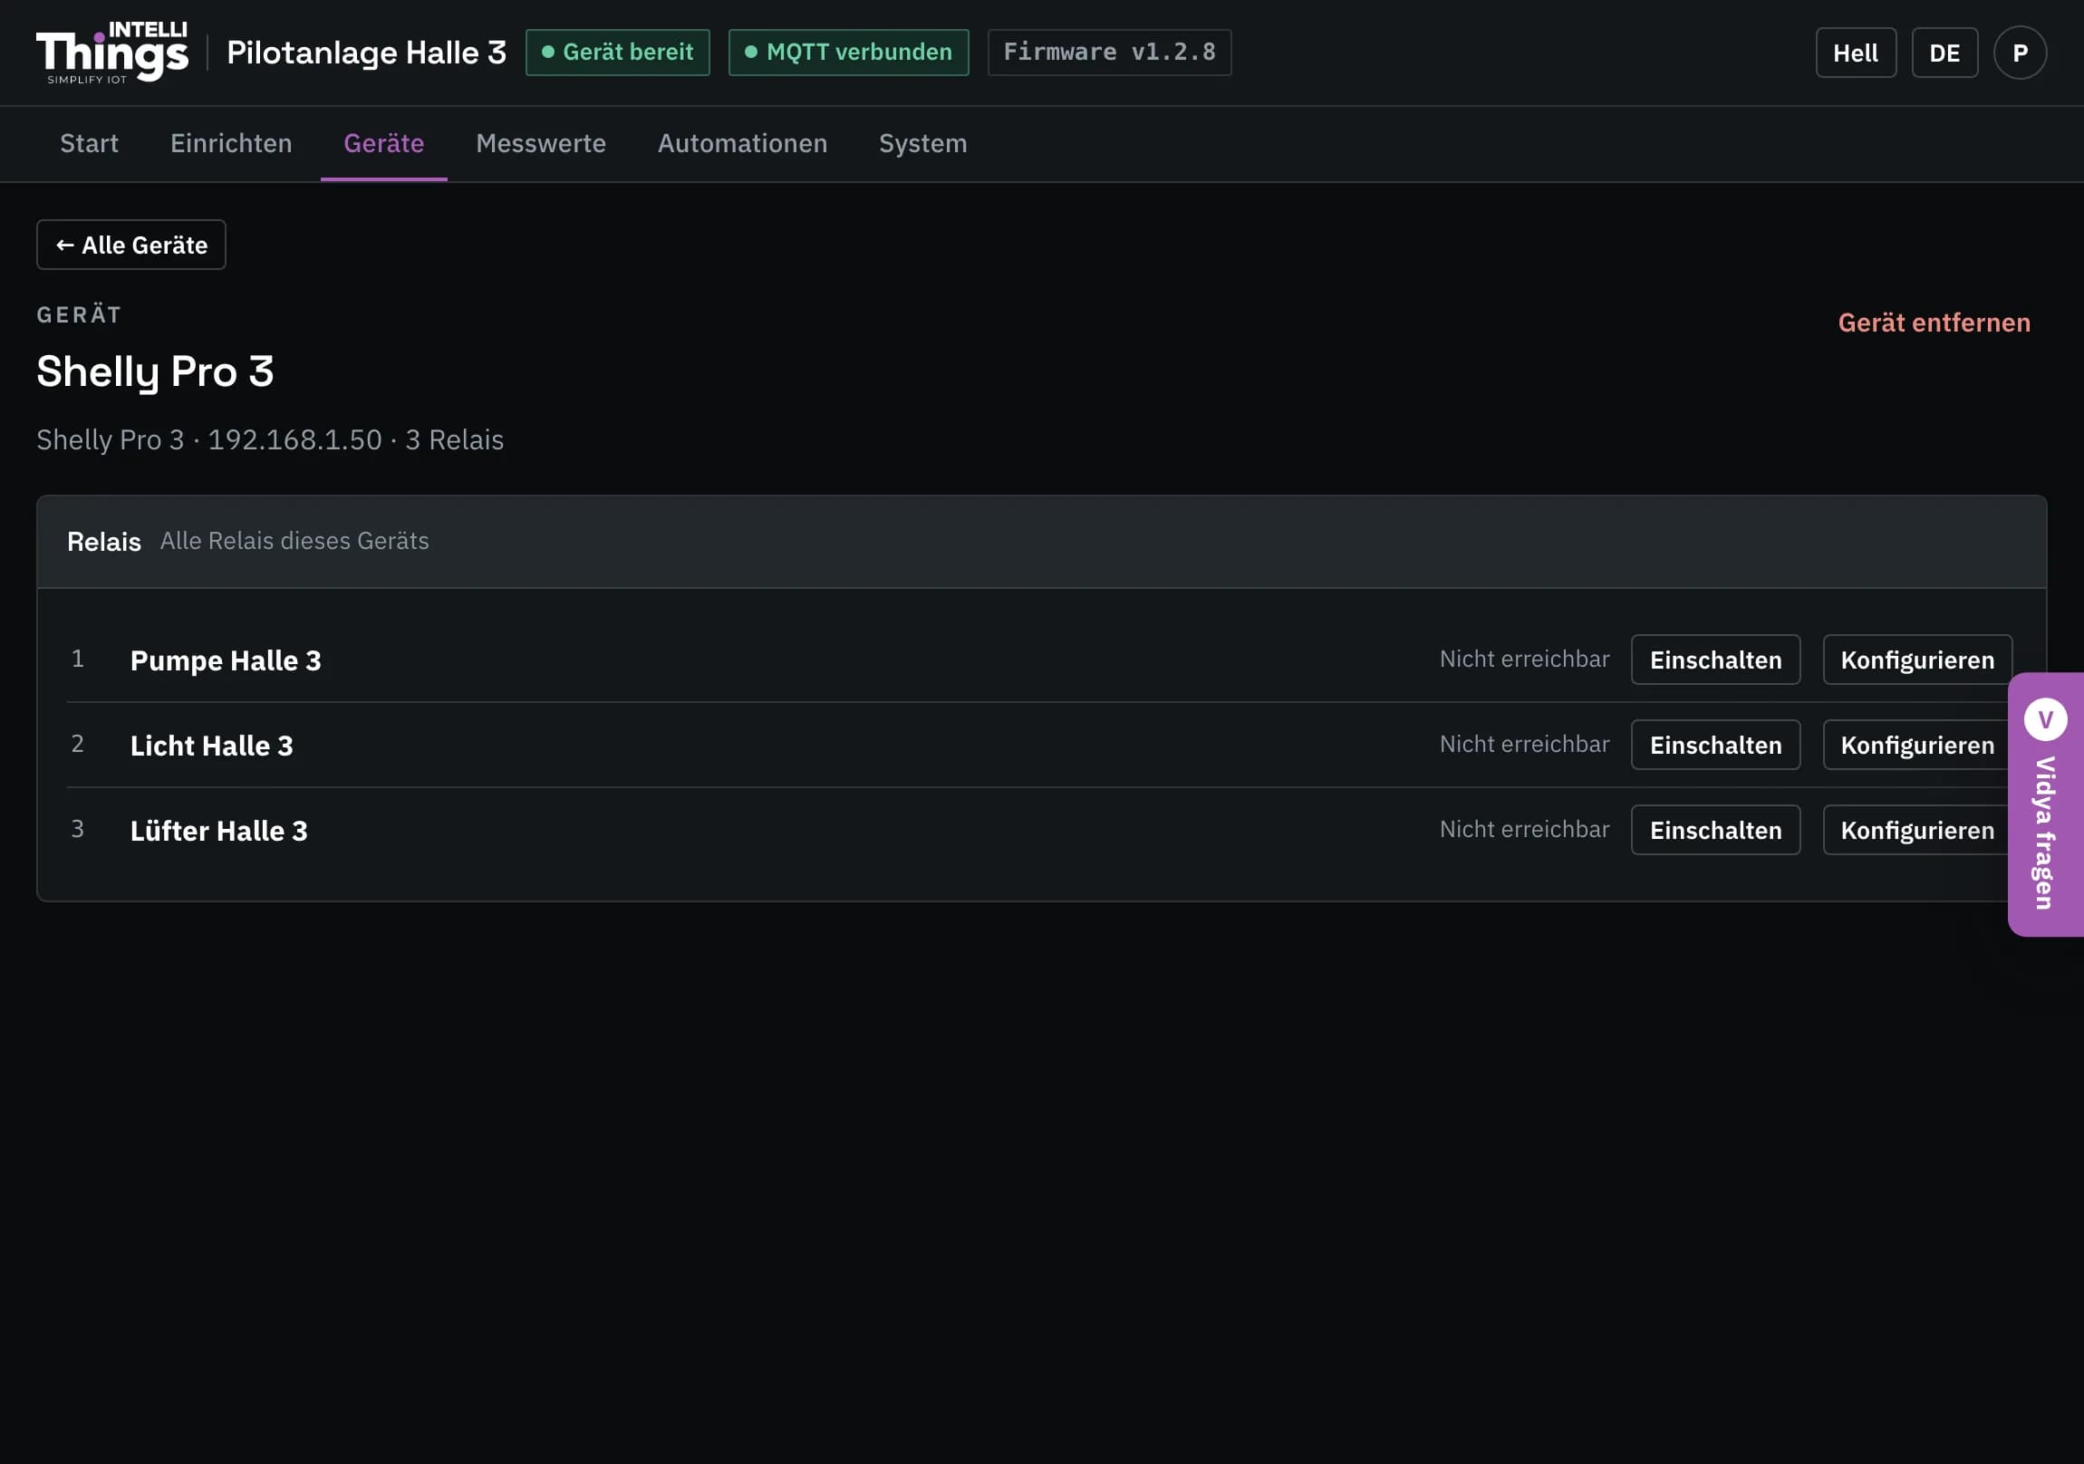Open the Vidya fragen side panel
This screenshot has height=1464, width=2084.
tap(2045, 804)
